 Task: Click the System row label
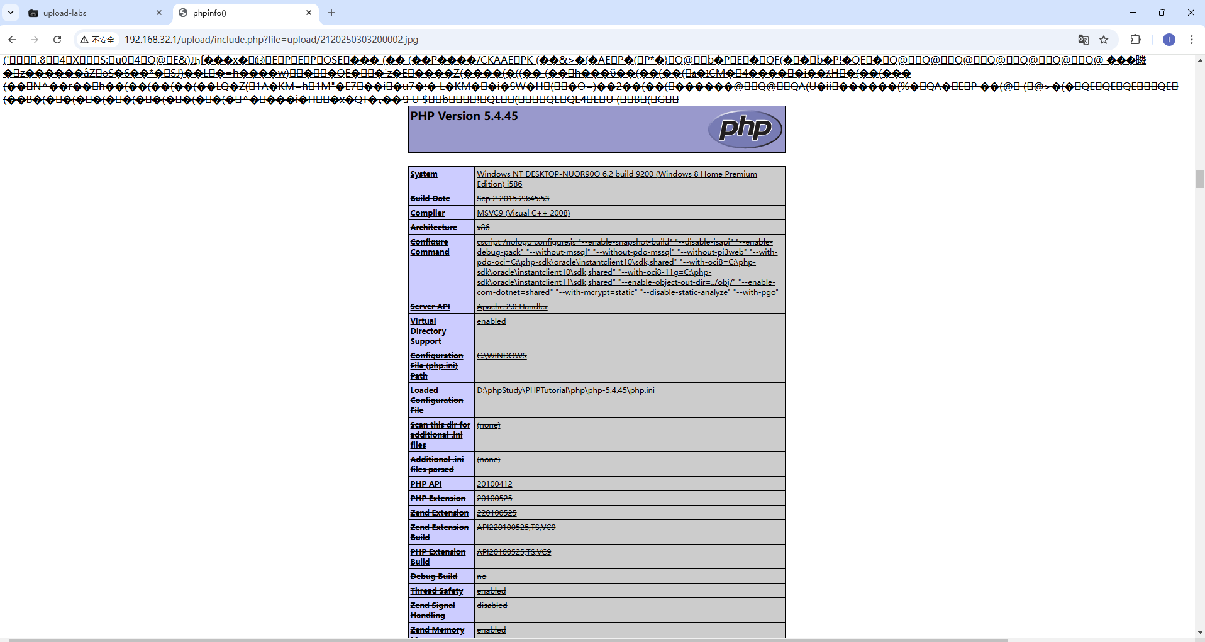pyautogui.click(x=424, y=174)
